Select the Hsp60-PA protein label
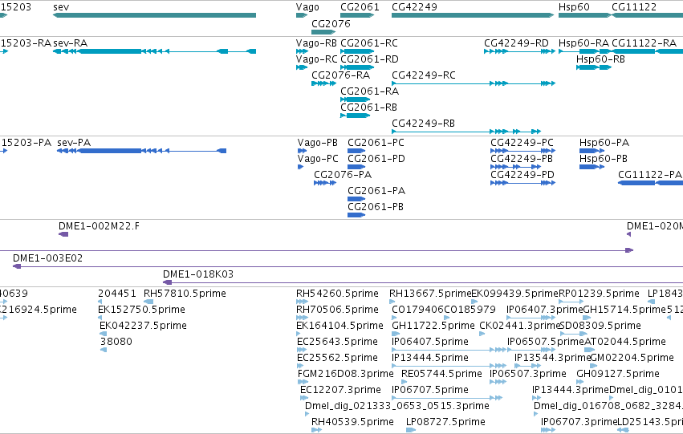This screenshot has height=434, width=683. point(604,143)
